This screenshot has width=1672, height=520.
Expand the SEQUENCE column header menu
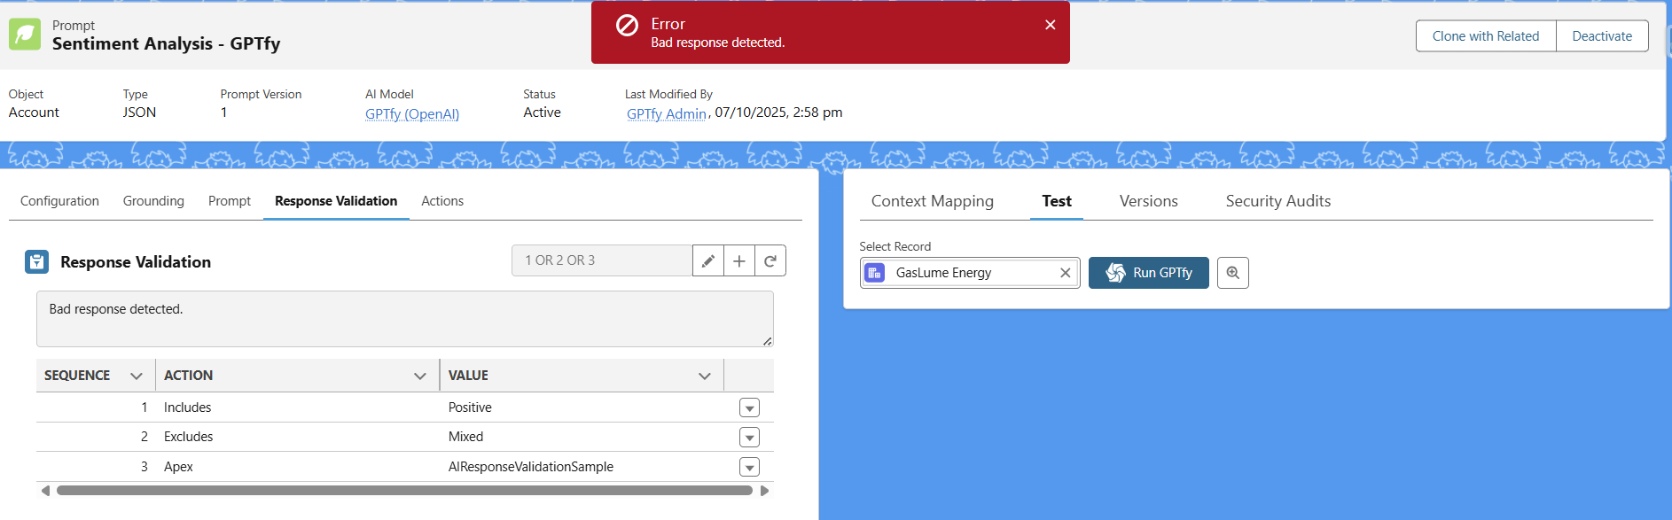click(136, 376)
